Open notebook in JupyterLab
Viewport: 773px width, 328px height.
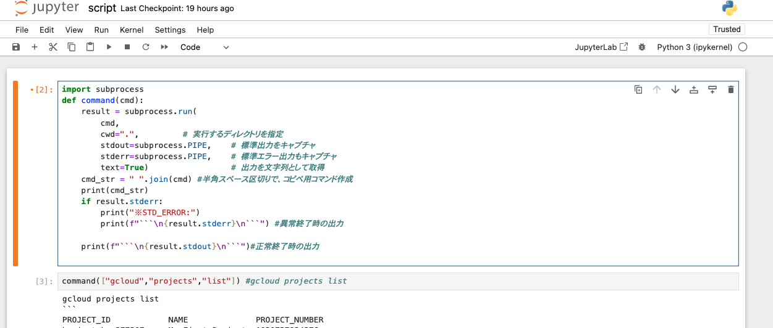point(601,47)
